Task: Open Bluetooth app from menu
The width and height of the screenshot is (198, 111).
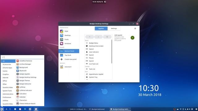Action: (30, 71)
